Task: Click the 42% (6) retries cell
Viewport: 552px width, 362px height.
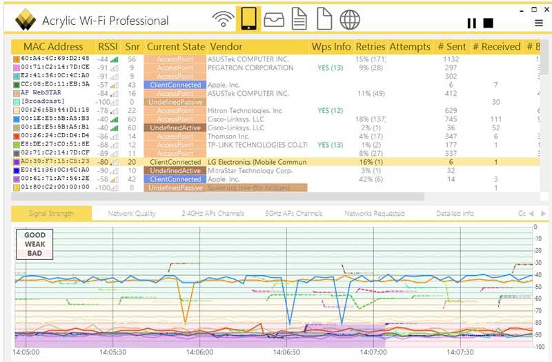Action: pyautogui.click(x=371, y=179)
